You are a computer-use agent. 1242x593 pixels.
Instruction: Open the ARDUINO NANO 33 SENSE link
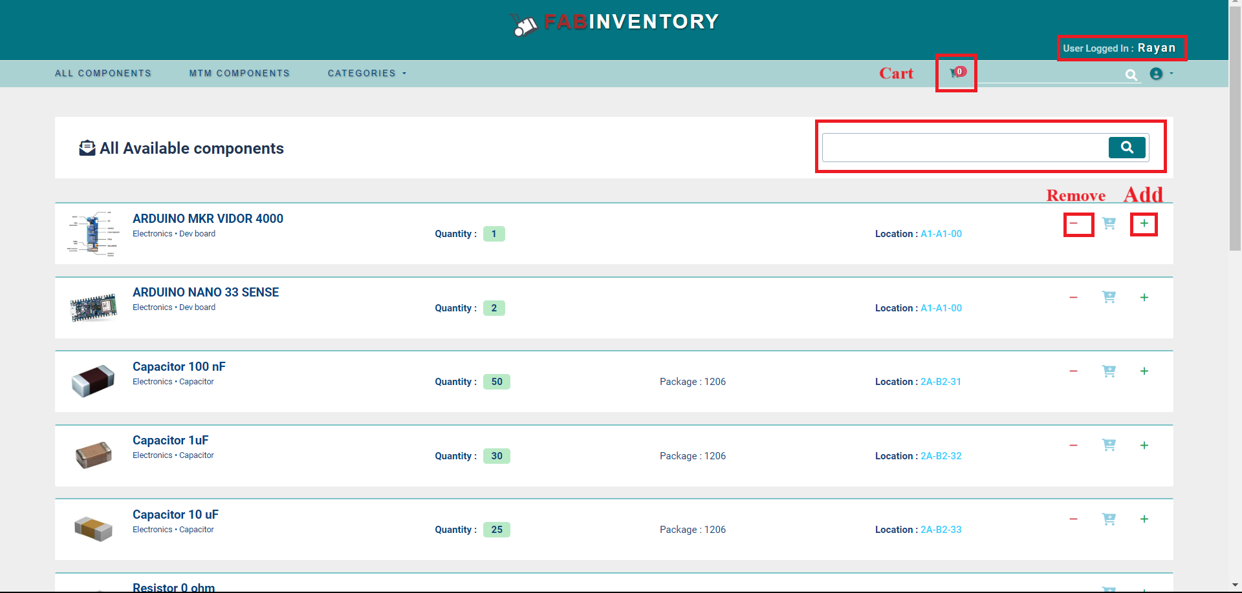pyautogui.click(x=206, y=293)
